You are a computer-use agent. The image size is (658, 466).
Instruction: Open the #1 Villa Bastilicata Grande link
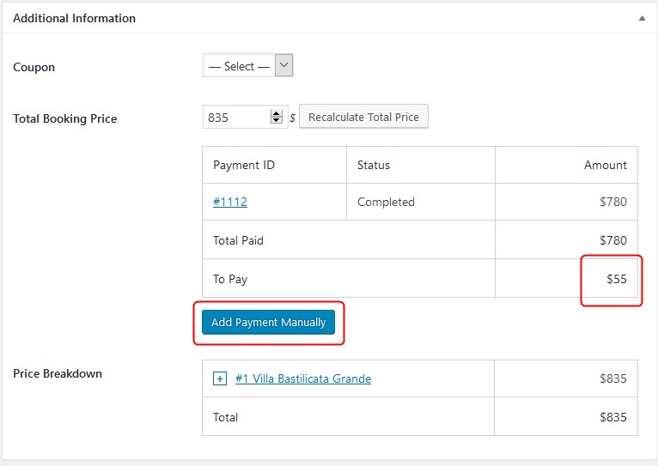[x=302, y=378]
